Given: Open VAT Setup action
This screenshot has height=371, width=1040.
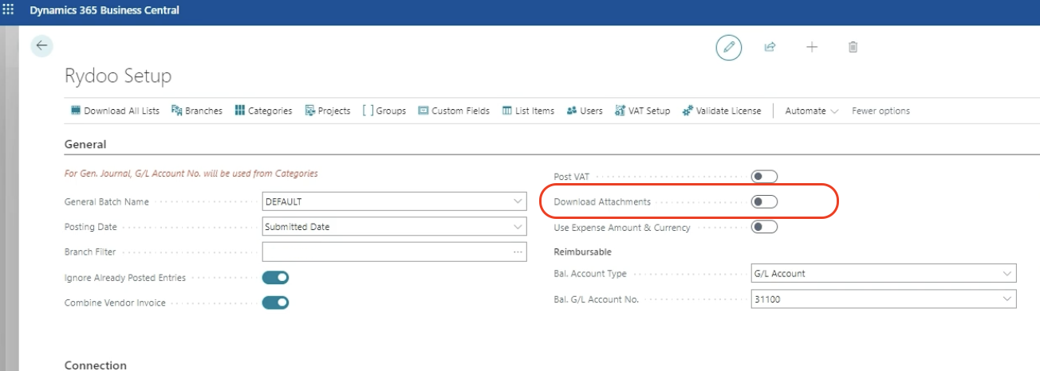Looking at the screenshot, I should pos(643,111).
